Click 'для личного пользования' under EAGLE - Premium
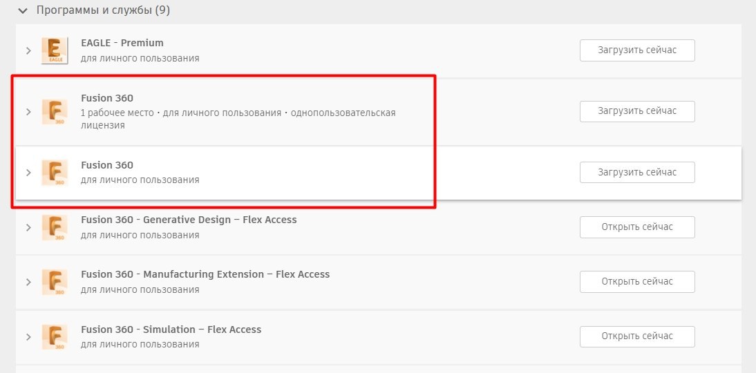 click(x=140, y=58)
